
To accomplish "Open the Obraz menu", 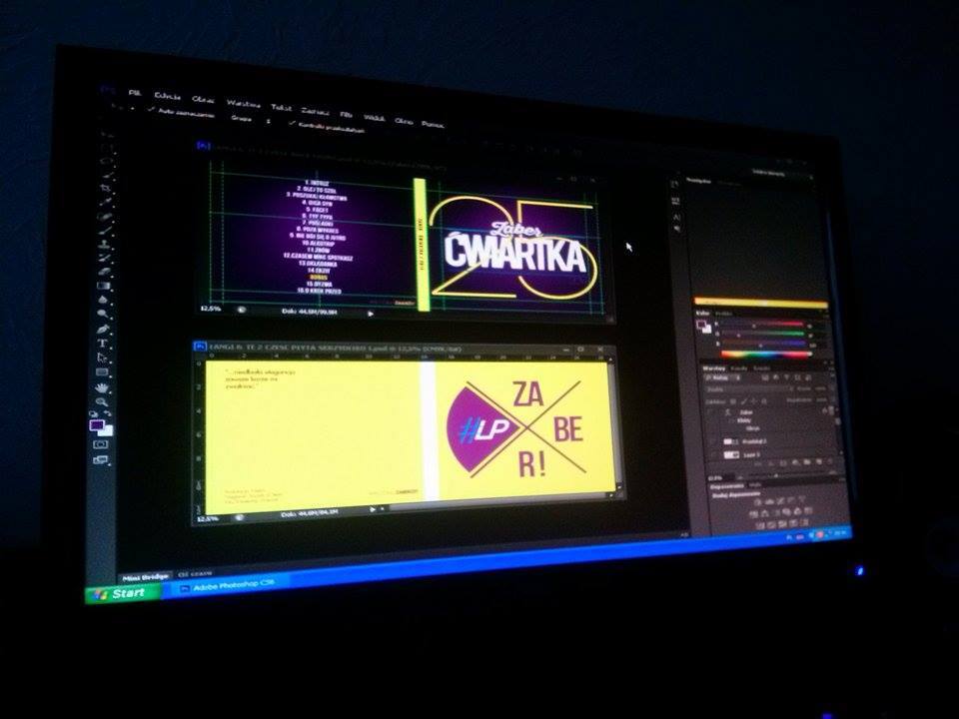I will 203,100.
